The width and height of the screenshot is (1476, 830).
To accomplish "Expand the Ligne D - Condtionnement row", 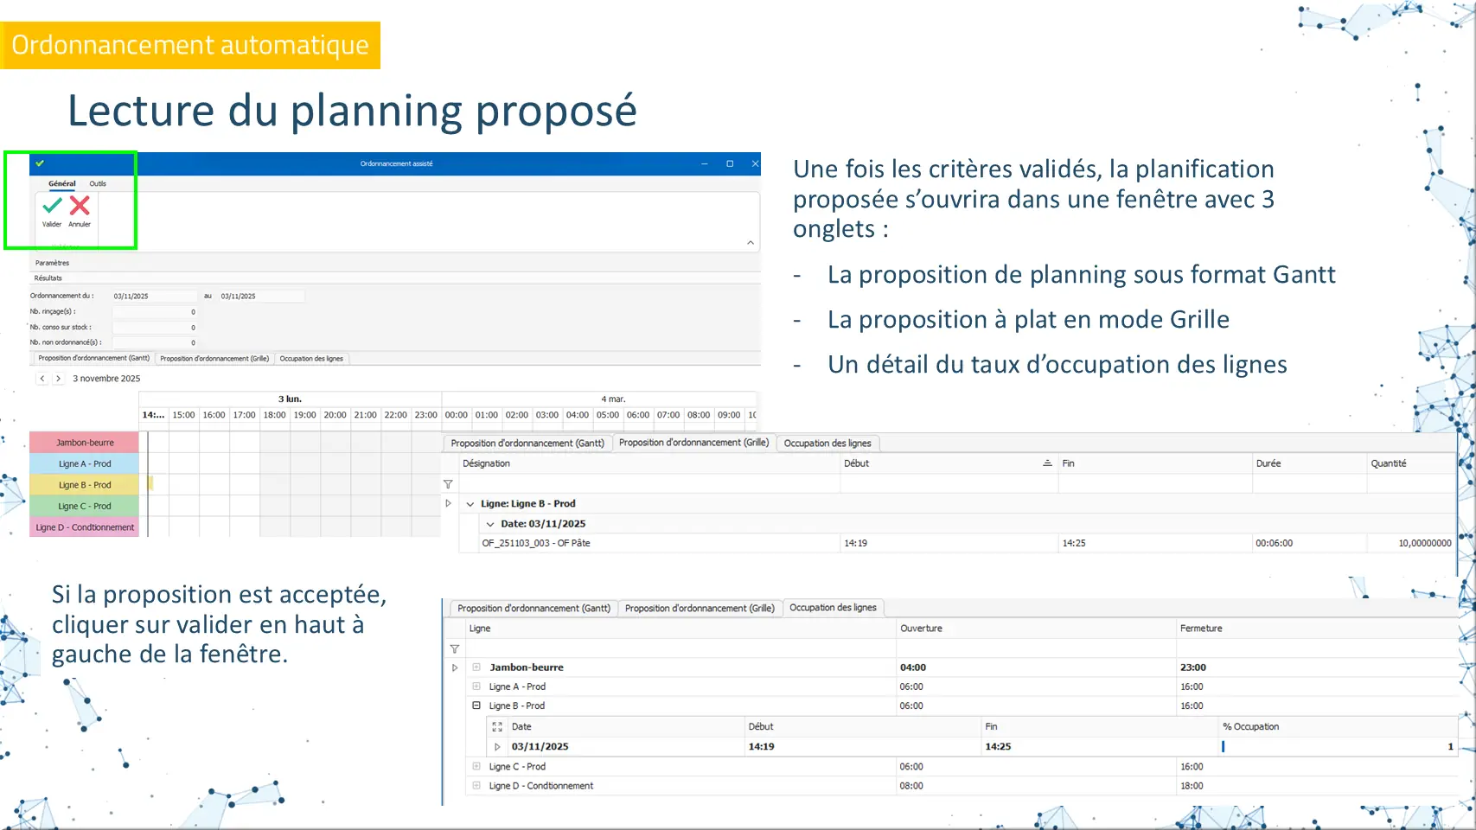I will (x=476, y=786).
